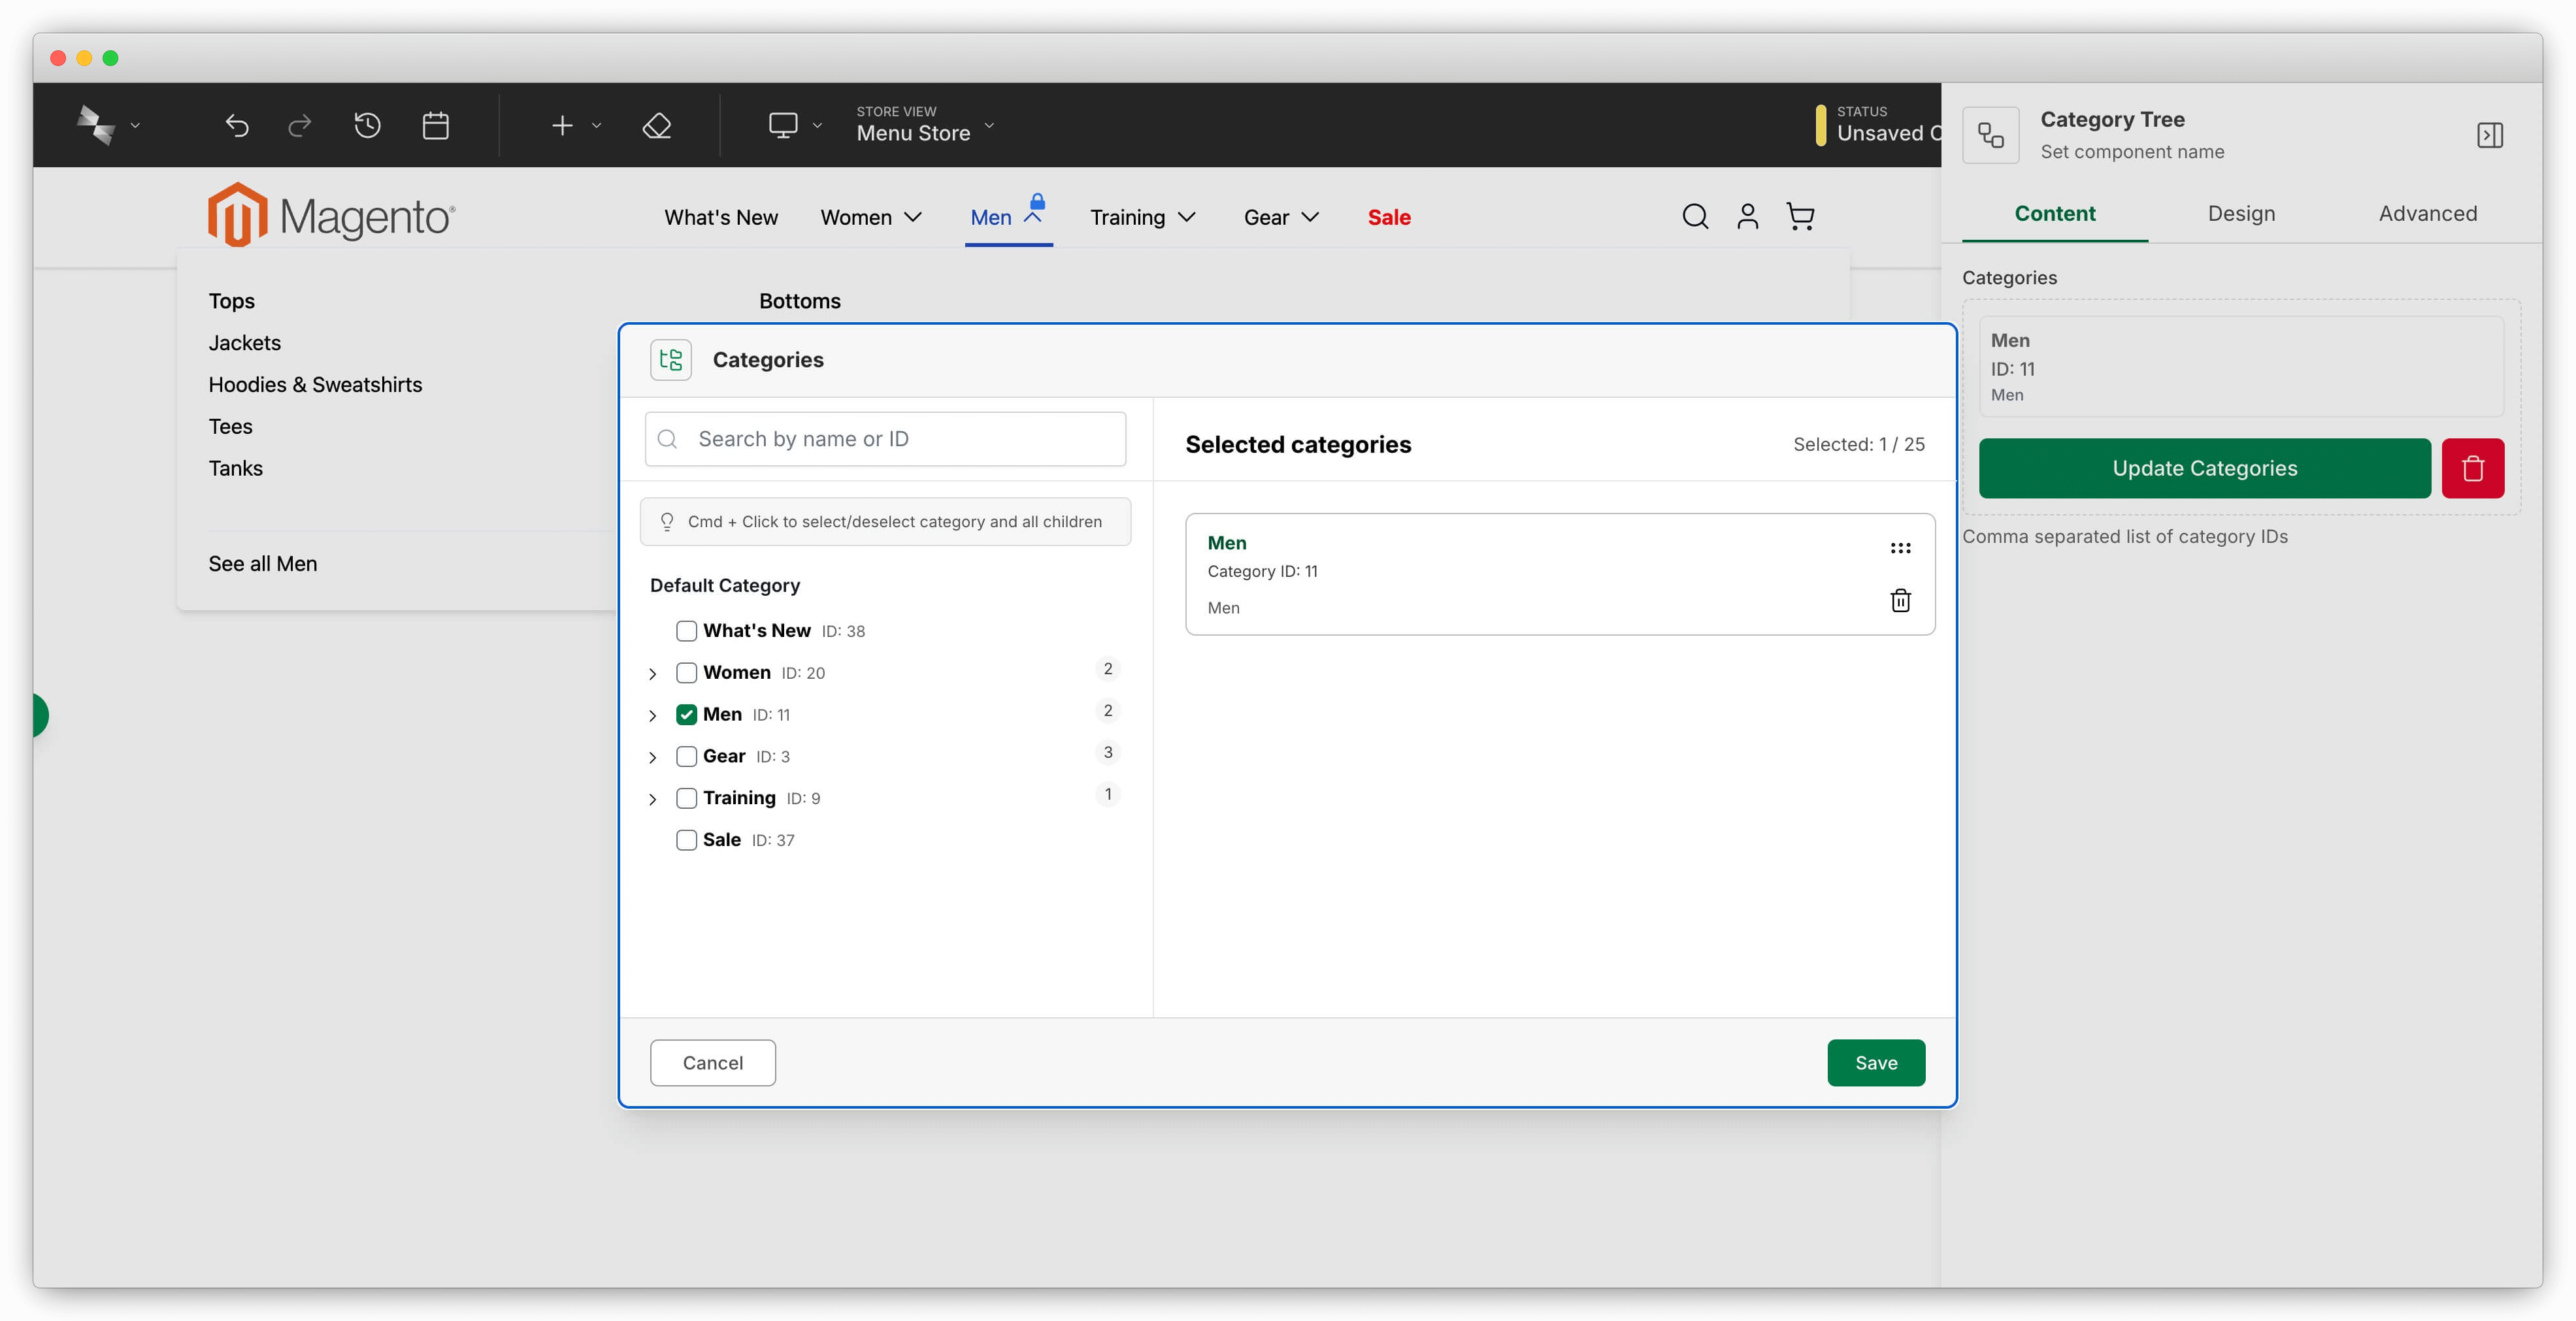The height and width of the screenshot is (1321, 2576).
Task: Open the version history clock icon
Action: [x=367, y=125]
